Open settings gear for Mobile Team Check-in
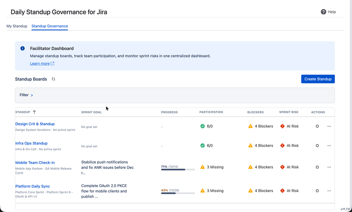Screen dimensions: 352x212 317,167
